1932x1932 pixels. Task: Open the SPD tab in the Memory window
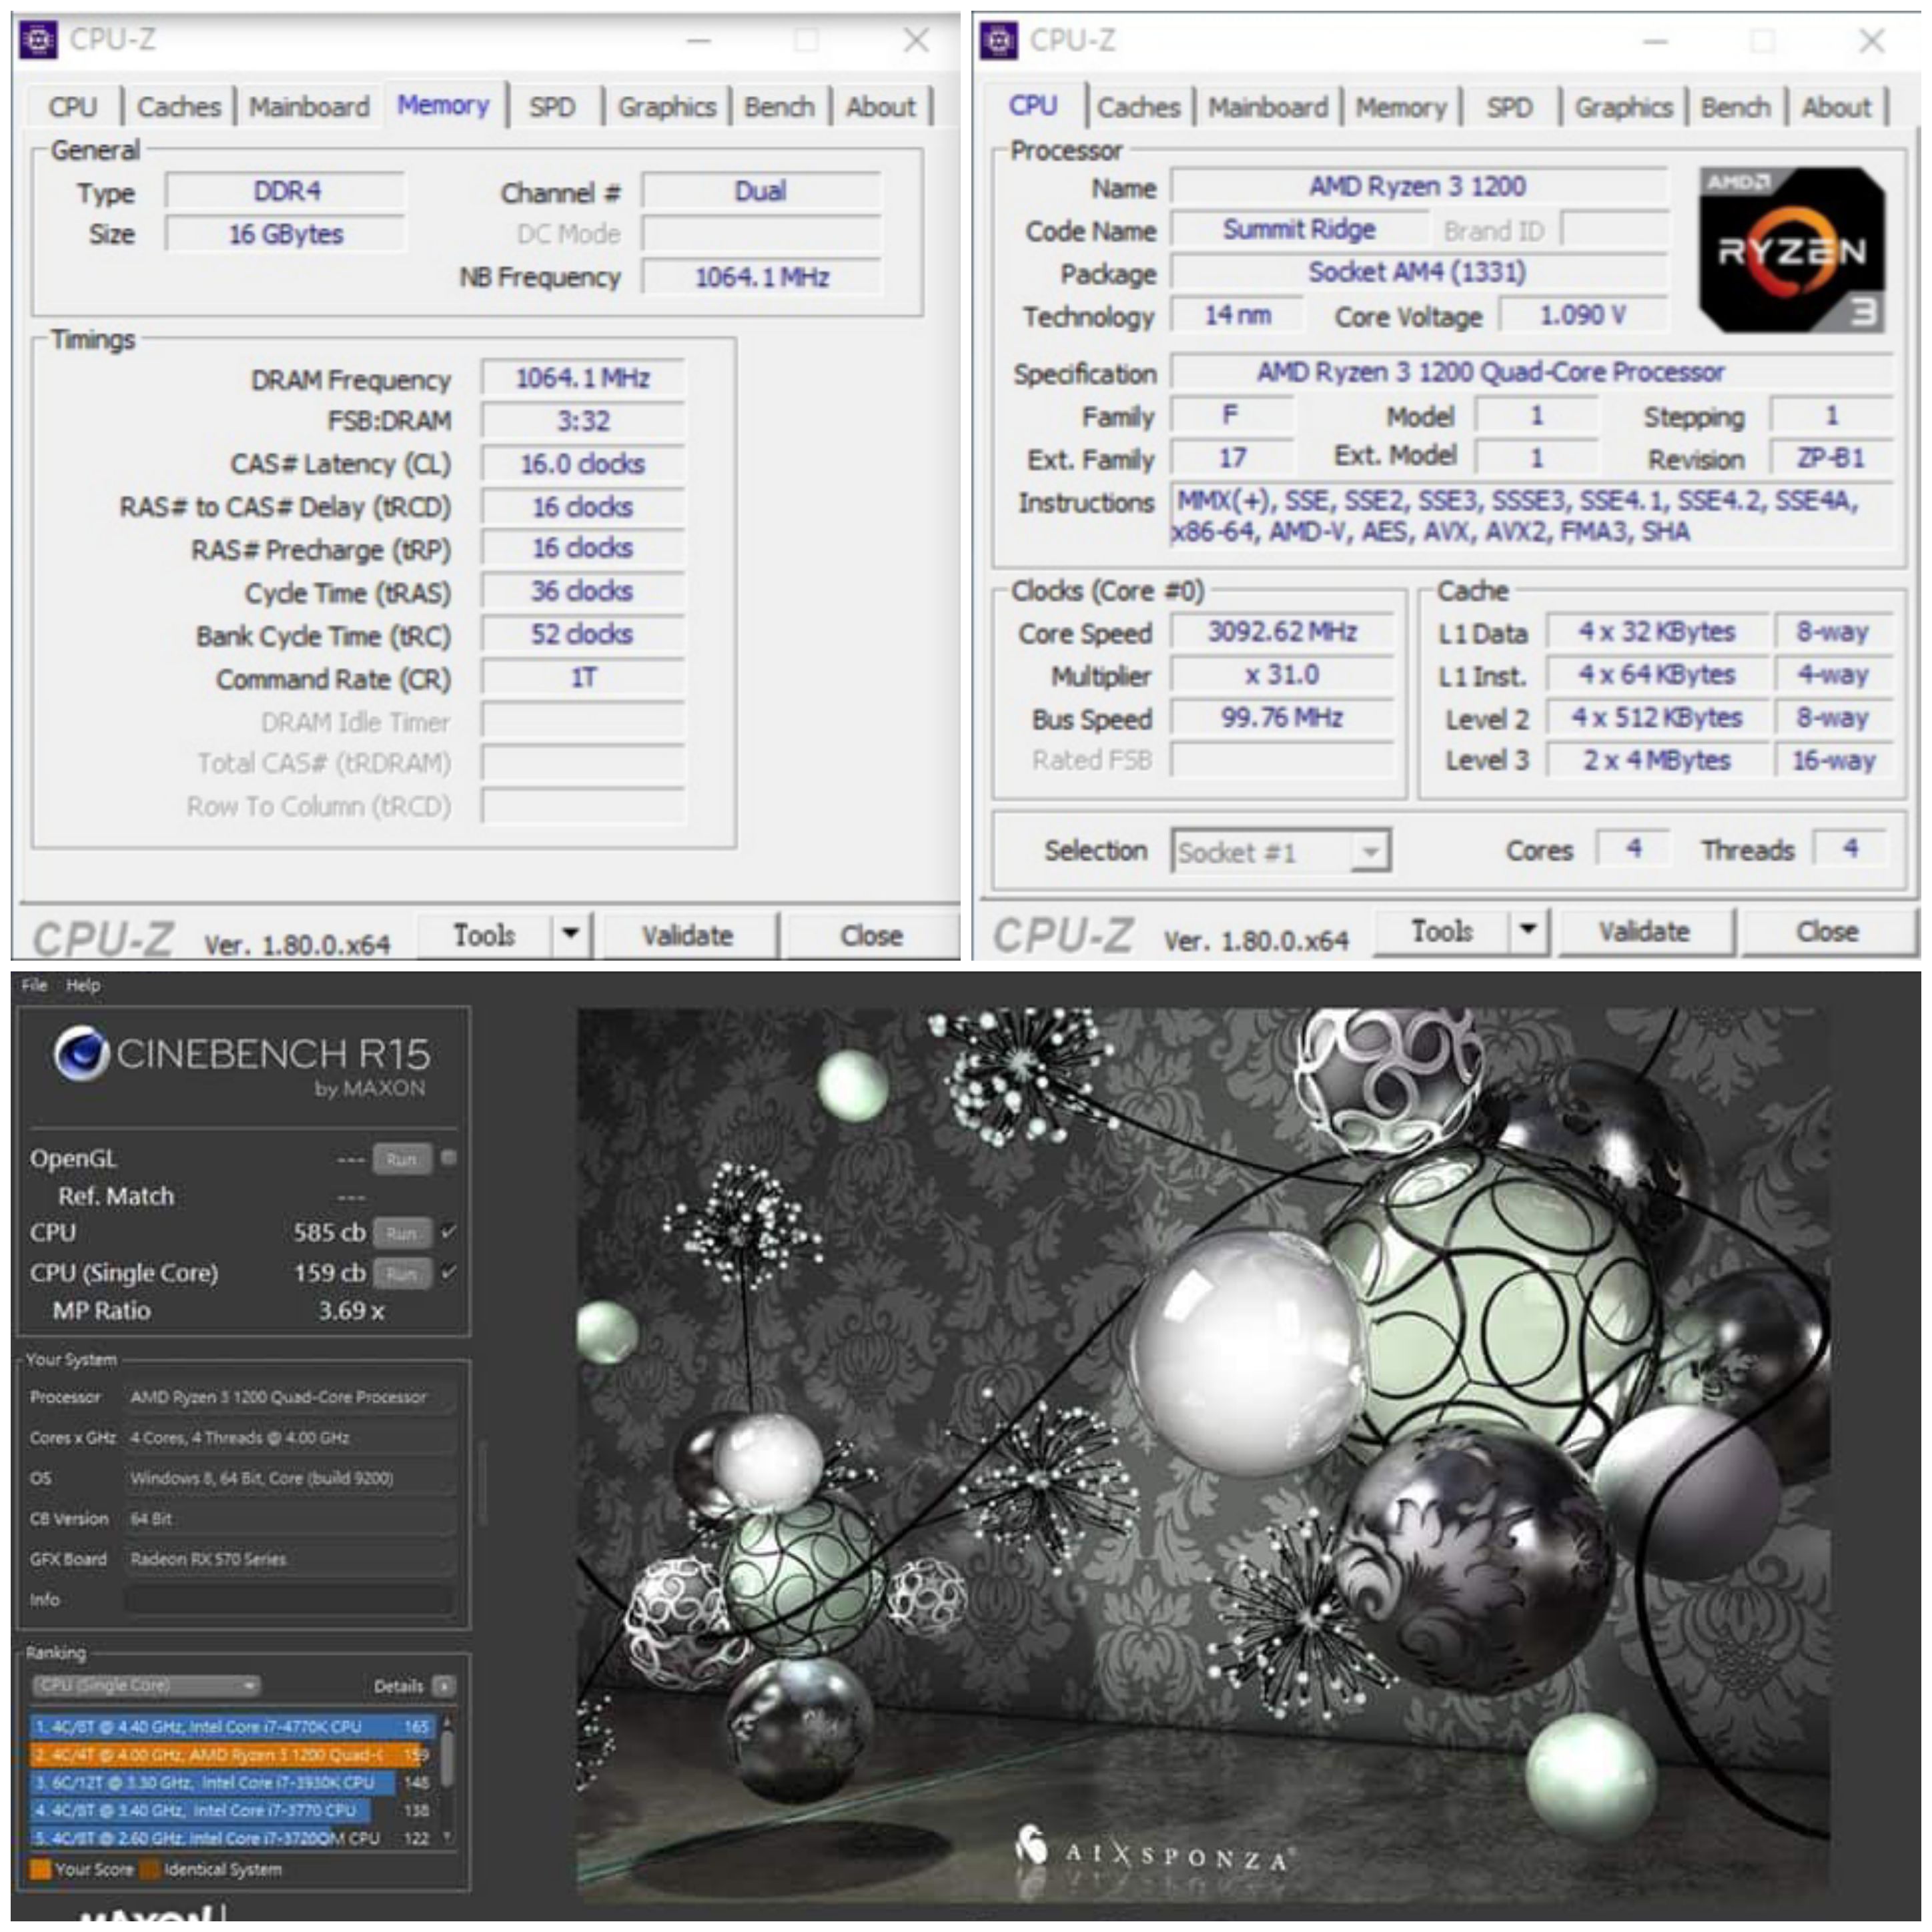[552, 107]
